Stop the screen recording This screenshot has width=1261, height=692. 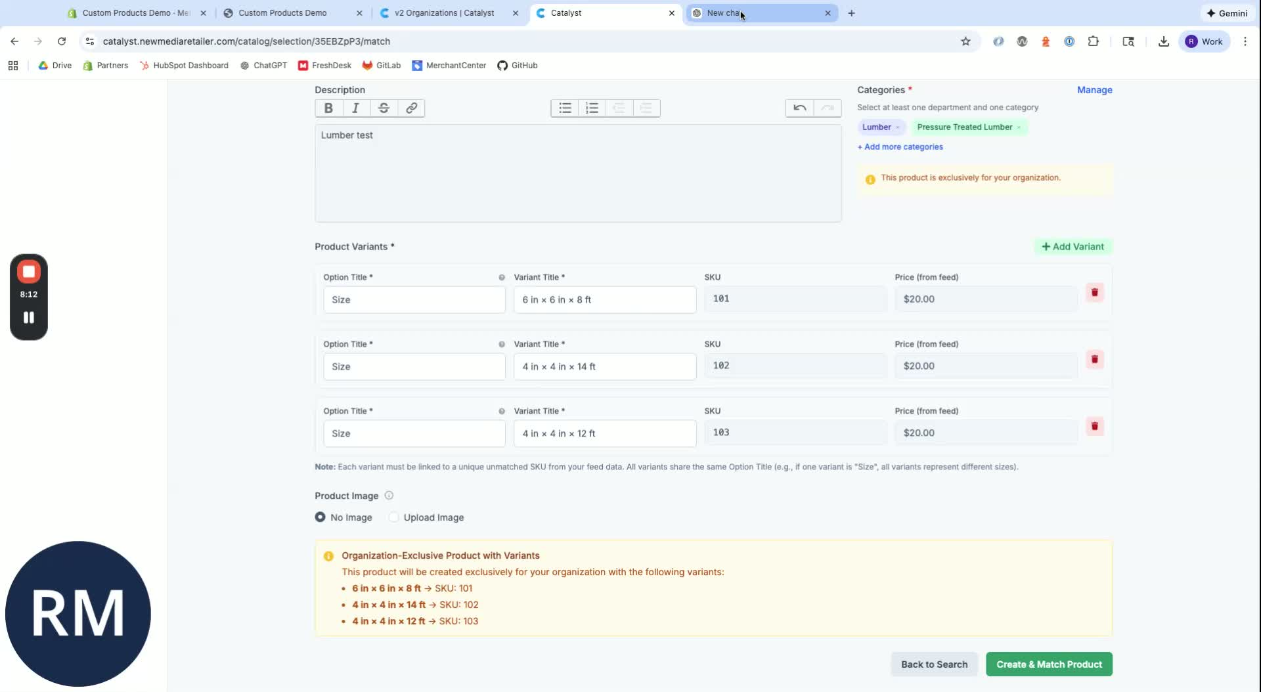point(29,271)
